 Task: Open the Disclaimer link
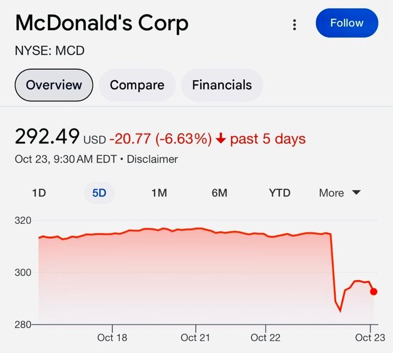point(152,159)
